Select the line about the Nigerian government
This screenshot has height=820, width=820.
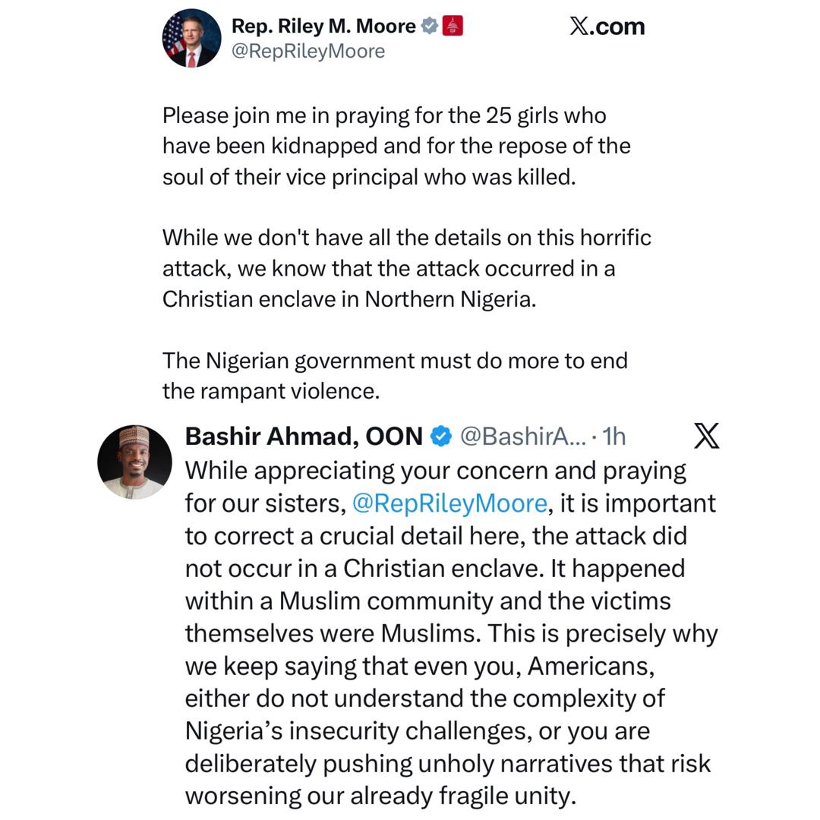[x=395, y=376]
